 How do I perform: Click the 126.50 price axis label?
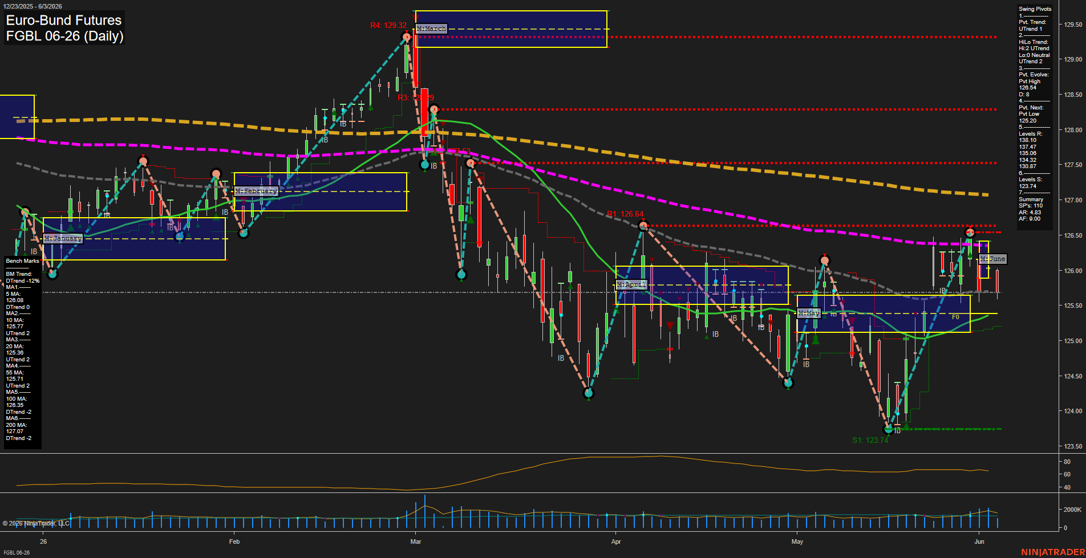tap(1073, 235)
